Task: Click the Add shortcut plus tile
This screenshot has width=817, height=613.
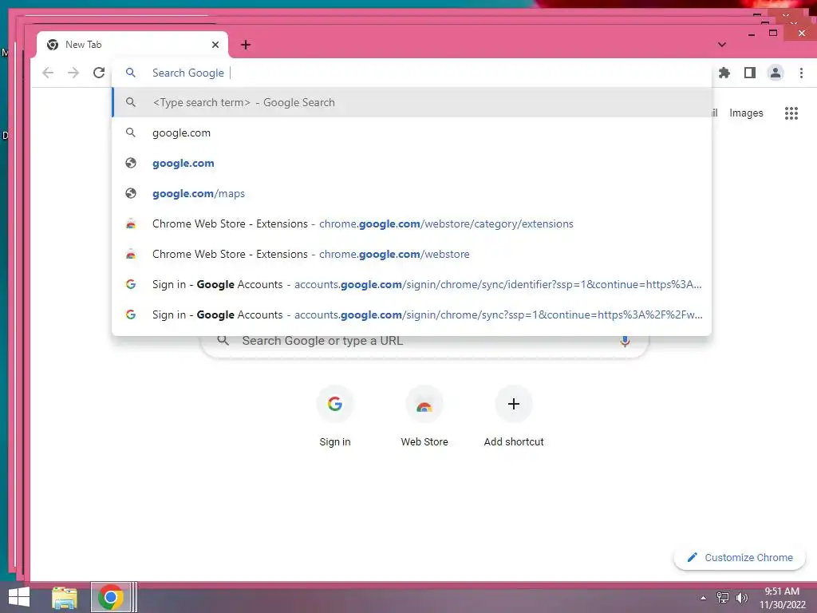Action: 514,417
